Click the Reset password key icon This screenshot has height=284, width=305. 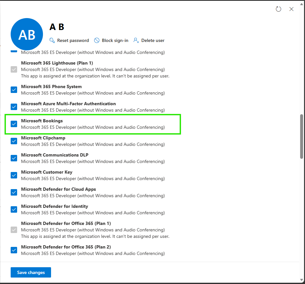pyautogui.click(x=52, y=40)
